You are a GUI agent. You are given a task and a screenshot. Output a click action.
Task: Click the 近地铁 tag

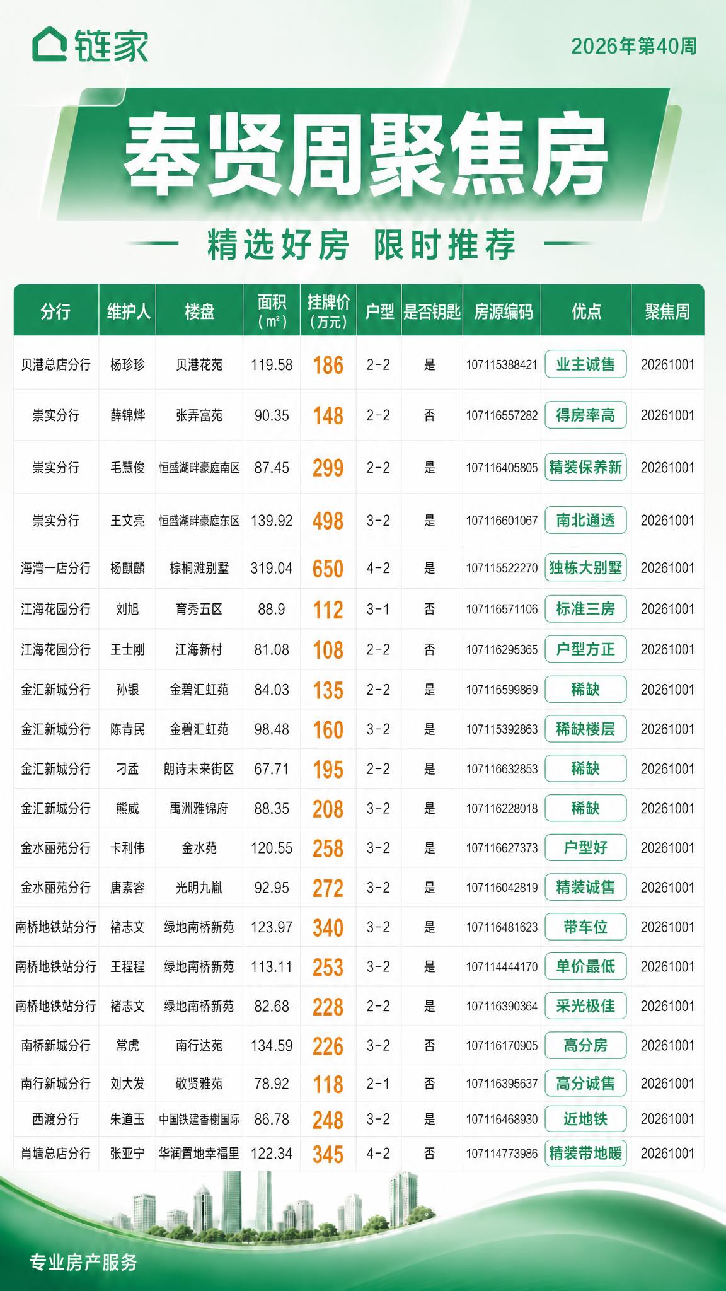click(x=585, y=1119)
